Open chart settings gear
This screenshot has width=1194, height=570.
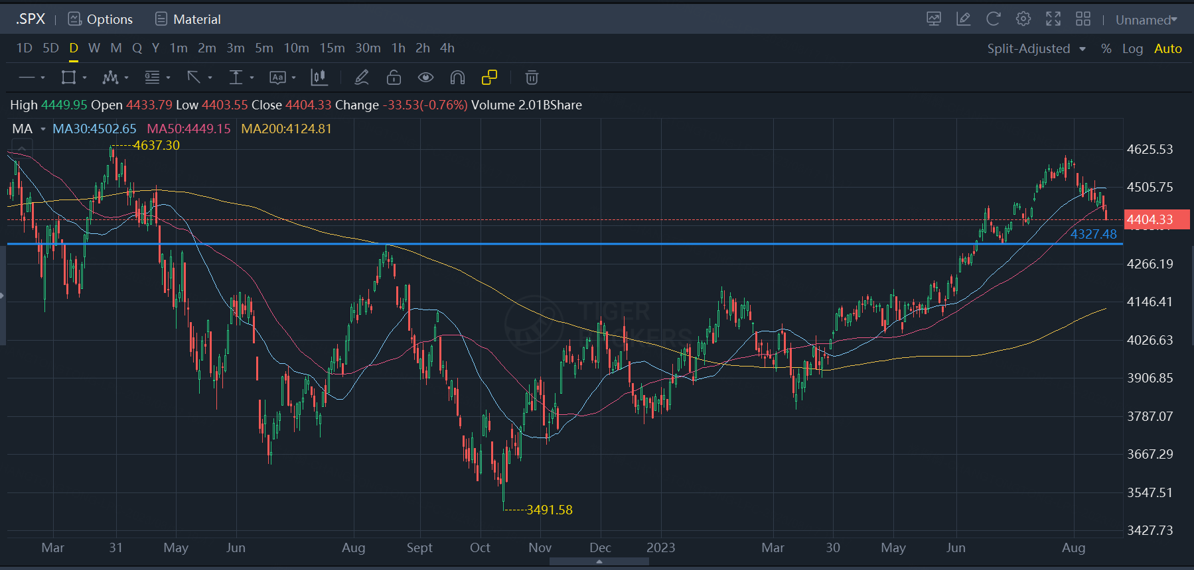pos(1023,19)
